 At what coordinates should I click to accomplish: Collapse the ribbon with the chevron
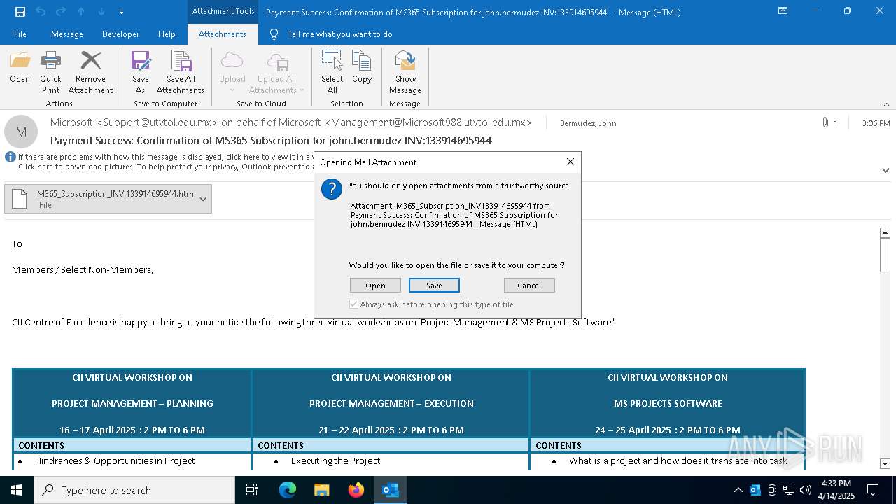tap(886, 104)
